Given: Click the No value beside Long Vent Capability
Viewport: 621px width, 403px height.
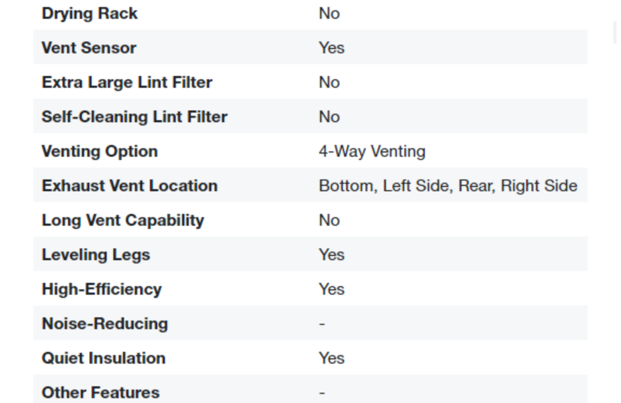Looking at the screenshot, I should pyautogui.click(x=329, y=220).
